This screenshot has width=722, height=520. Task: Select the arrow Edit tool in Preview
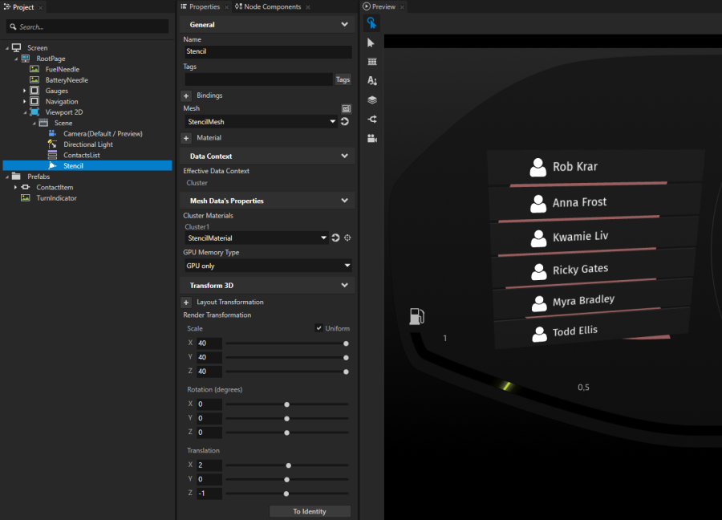[x=371, y=43]
